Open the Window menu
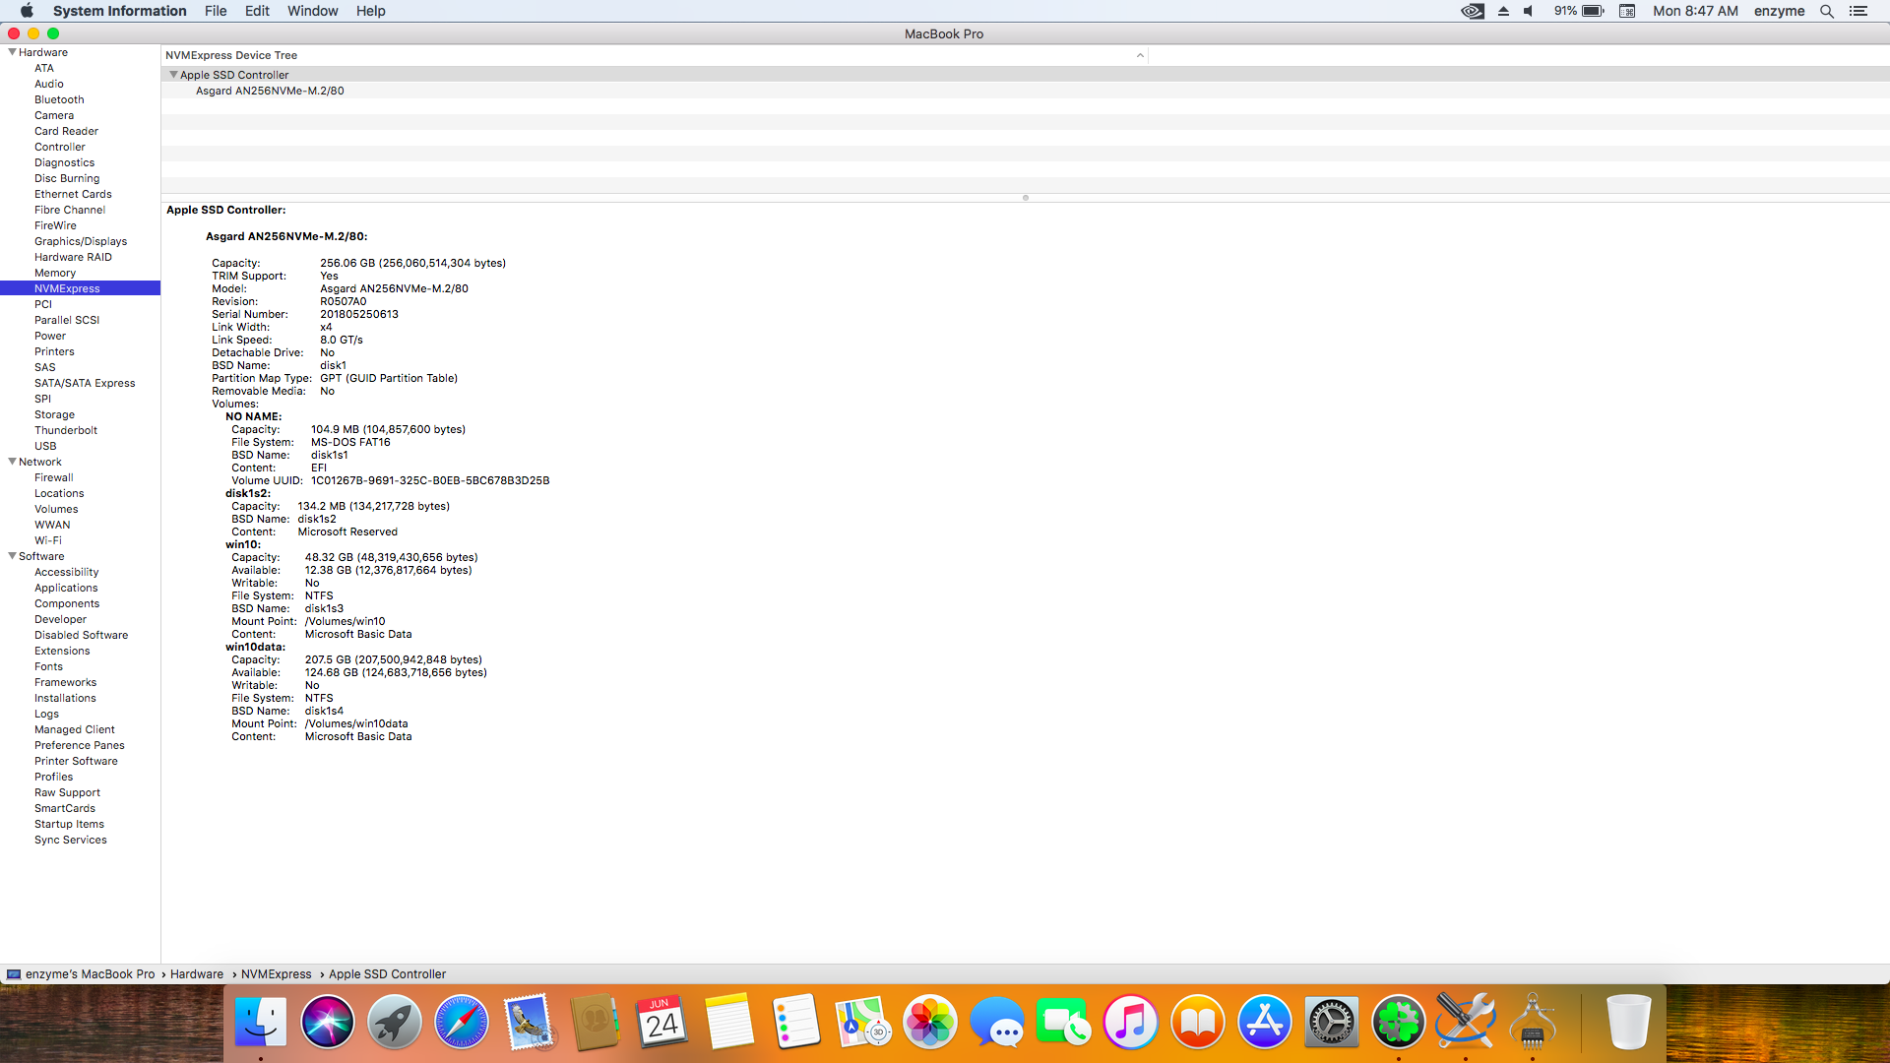Viewport: 1890px width, 1063px height. click(312, 11)
